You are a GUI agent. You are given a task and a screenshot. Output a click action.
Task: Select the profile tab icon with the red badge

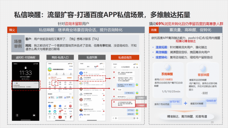71,117
